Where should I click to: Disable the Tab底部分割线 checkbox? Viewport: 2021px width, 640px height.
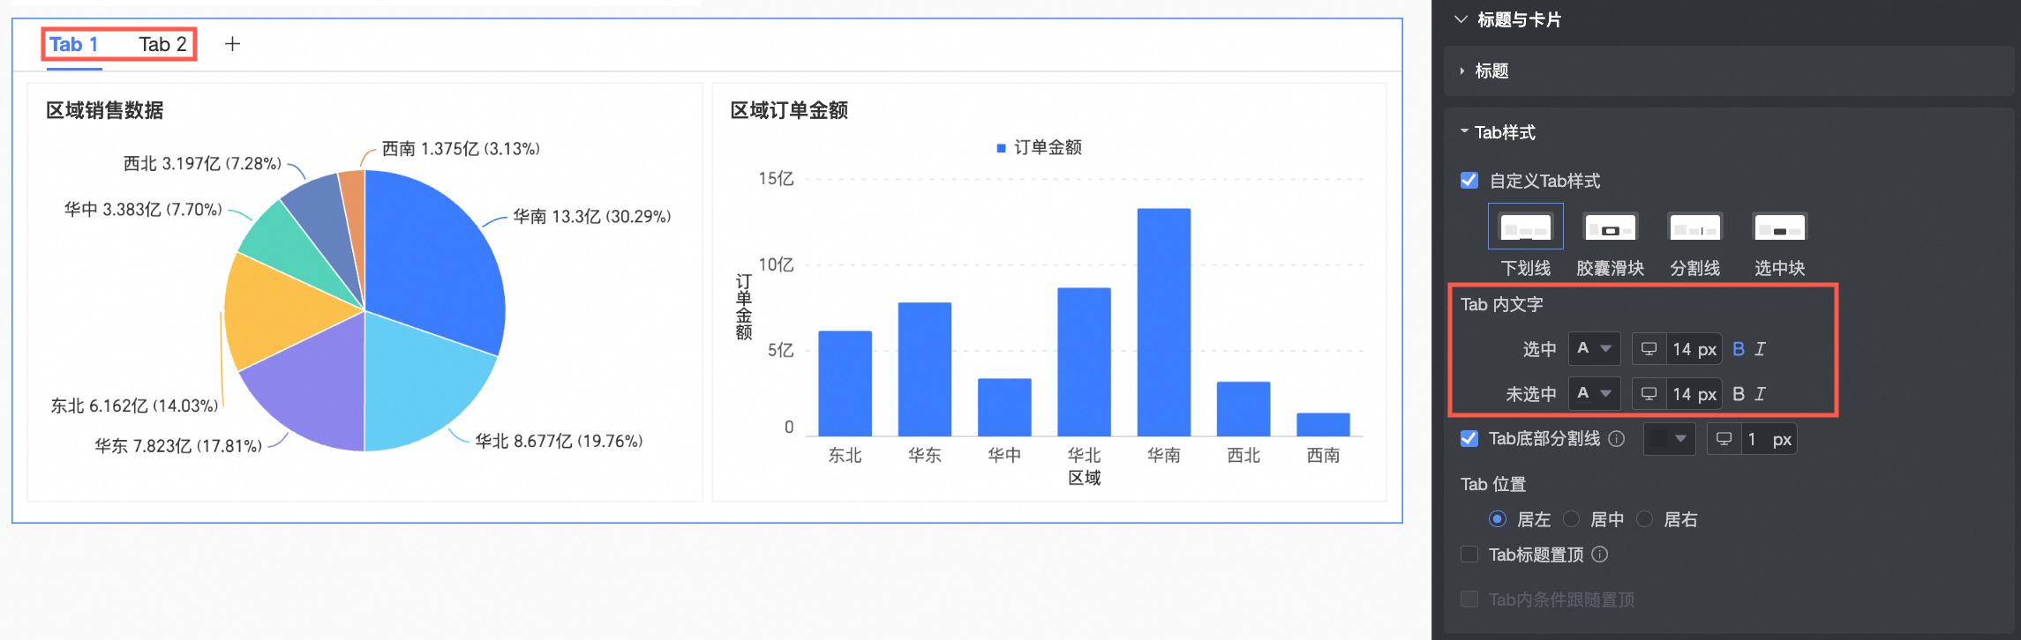pos(1469,439)
